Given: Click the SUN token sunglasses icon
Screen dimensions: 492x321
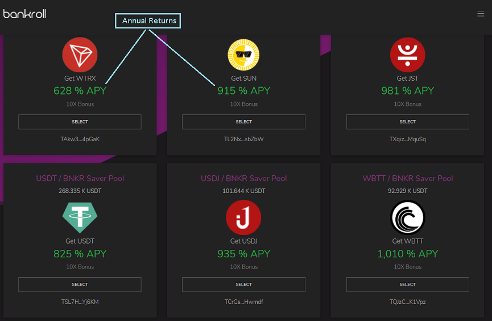Looking at the screenshot, I should point(243,55).
